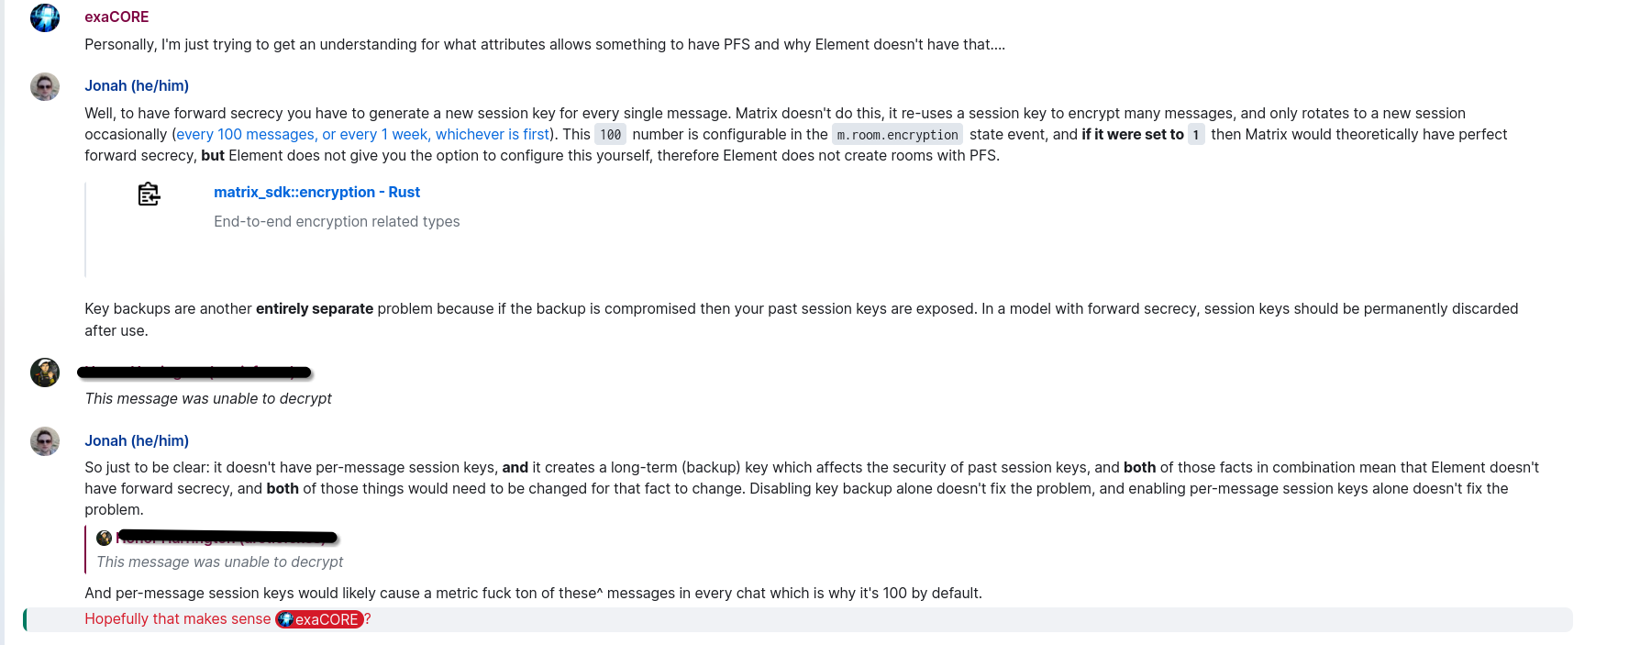Select the highlighted Hopefully that makes sense message
Screen dimensions: 1640x645
coord(798,619)
